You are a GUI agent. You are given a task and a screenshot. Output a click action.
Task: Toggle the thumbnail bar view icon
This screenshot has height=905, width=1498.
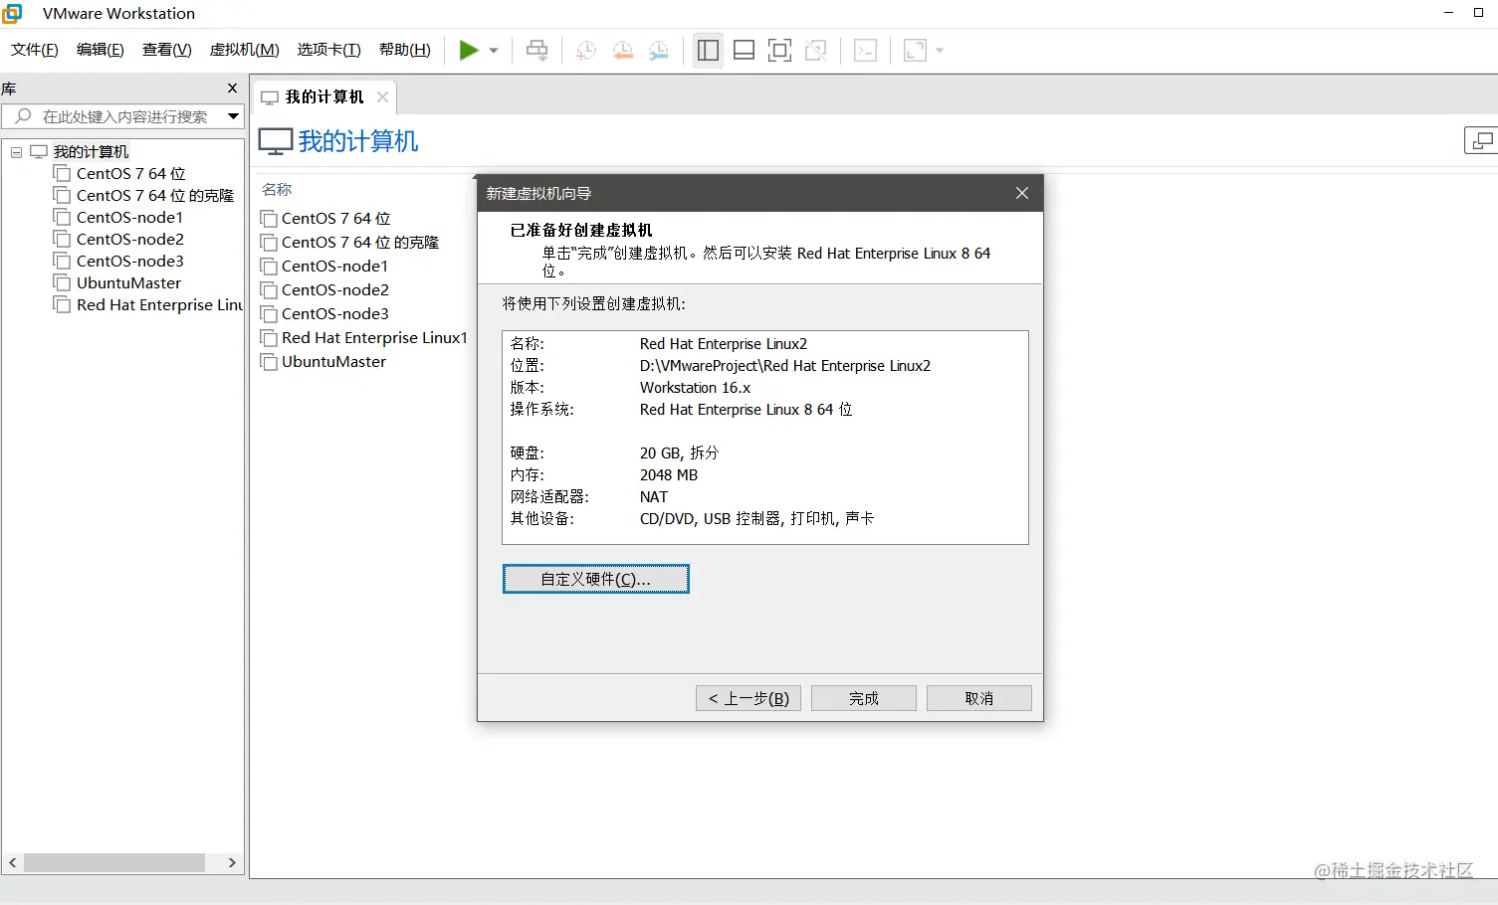pos(744,50)
